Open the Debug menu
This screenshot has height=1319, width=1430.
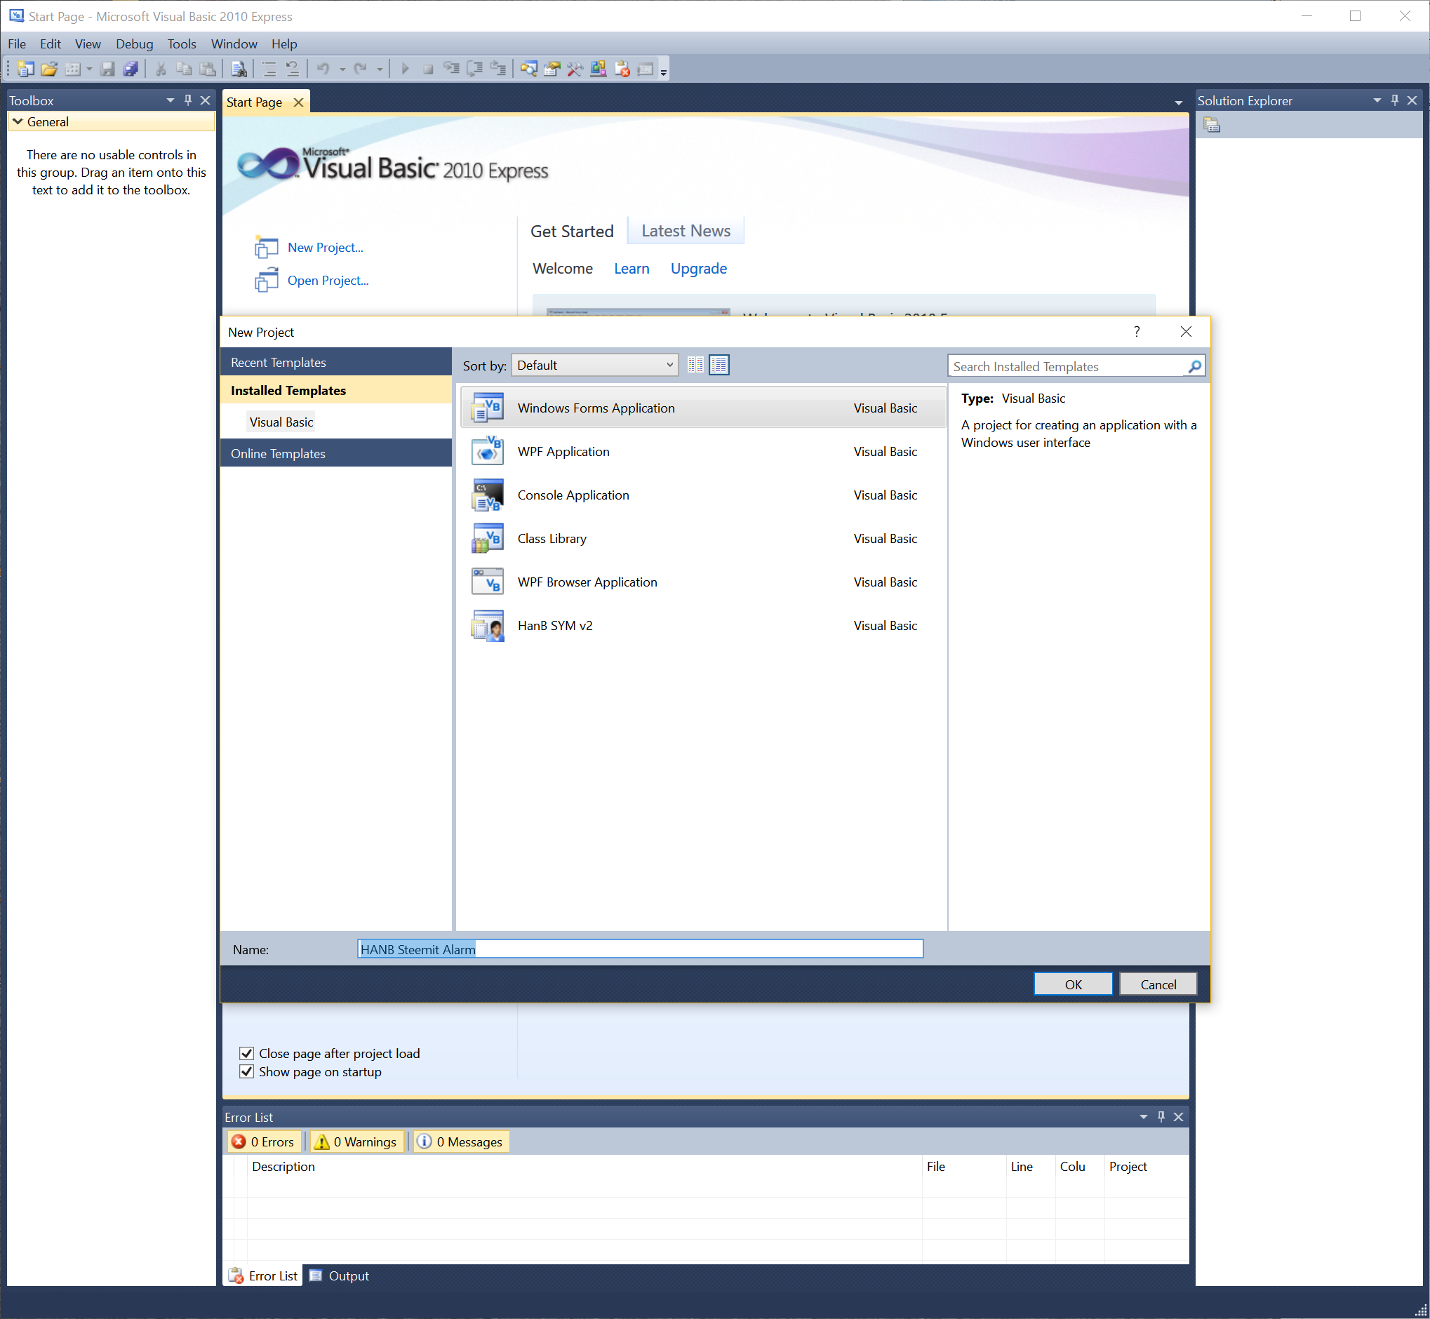(x=134, y=44)
